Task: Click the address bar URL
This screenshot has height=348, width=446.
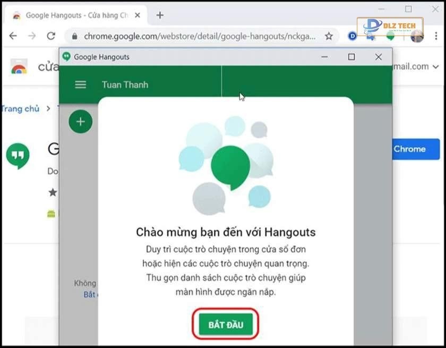Action: [x=200, y=36]
